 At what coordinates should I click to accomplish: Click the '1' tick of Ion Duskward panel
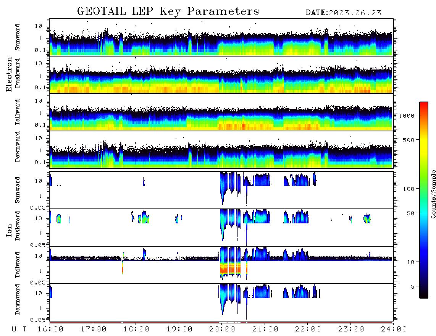coord(40,233)
